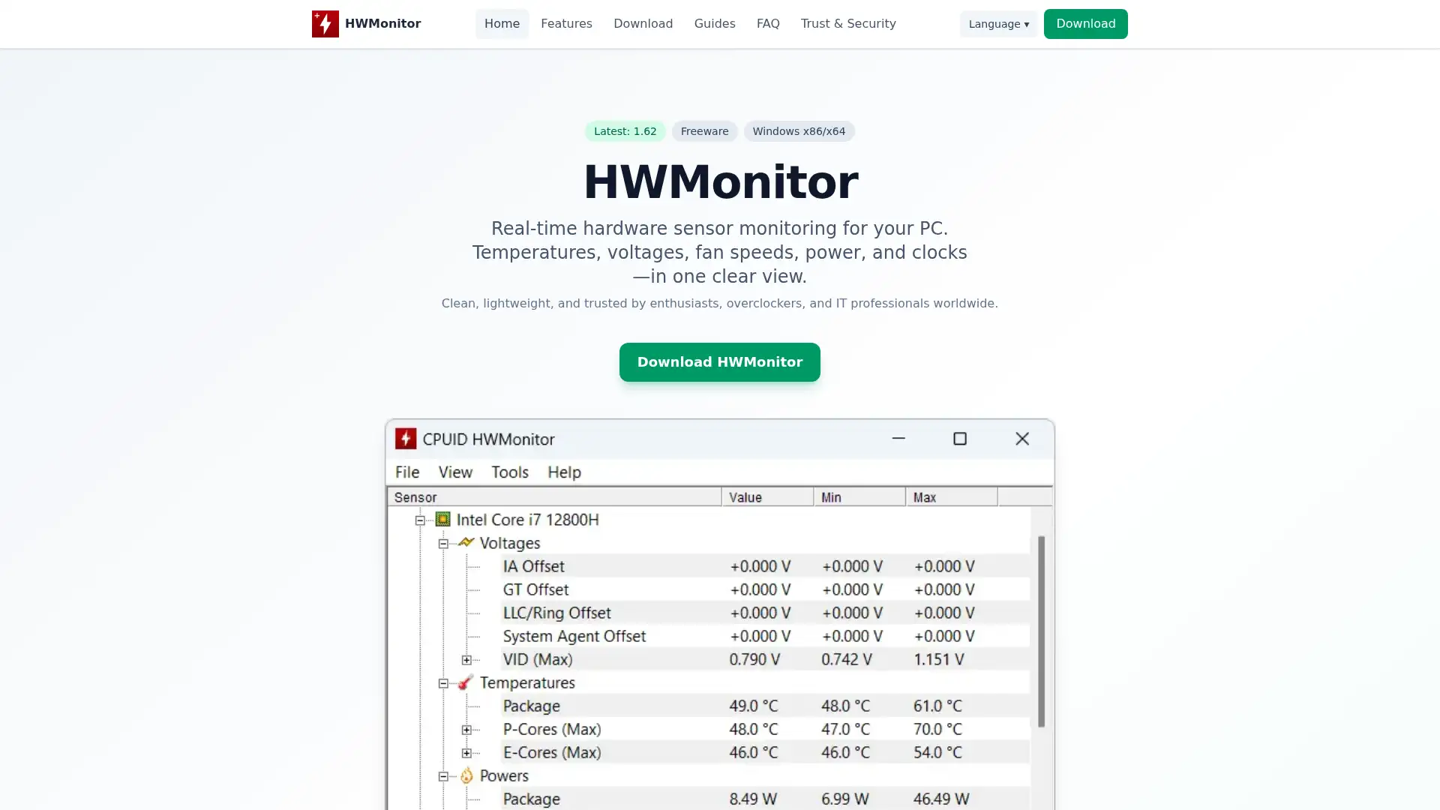Open the Guides page
This screenshot has width=1440, height=810.
pyautogui.click(x=715, y=24)
